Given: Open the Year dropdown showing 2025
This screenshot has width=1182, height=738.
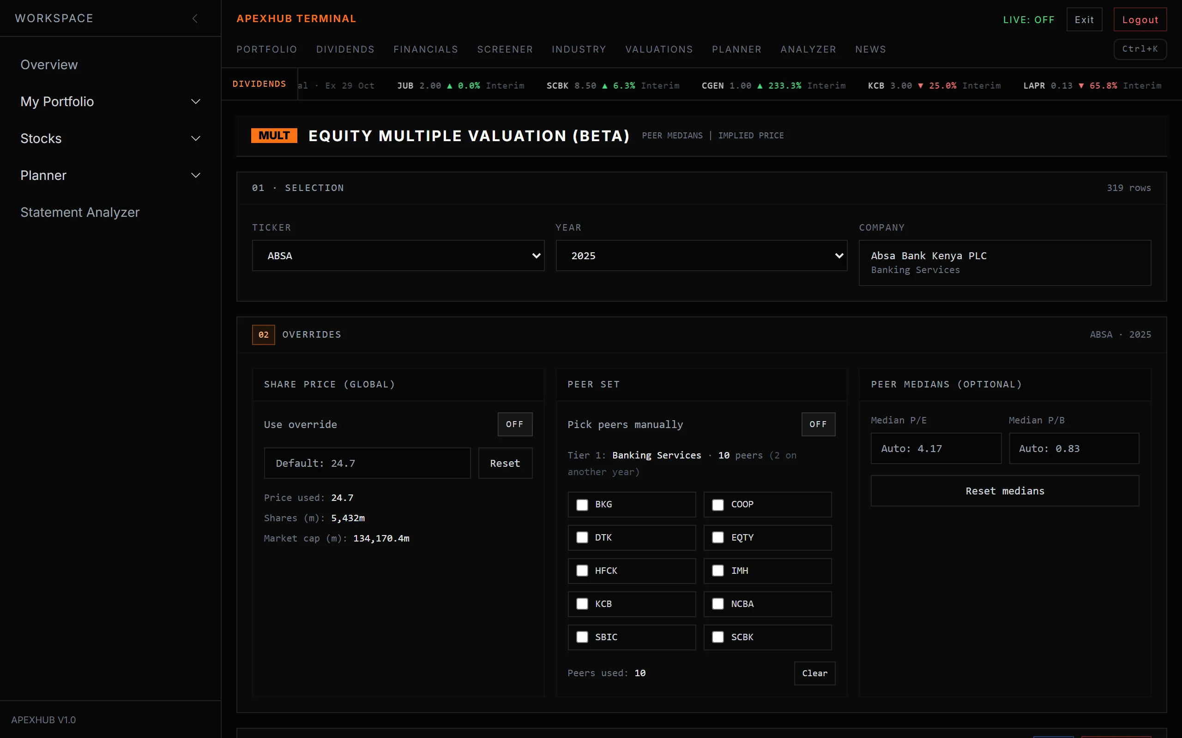Looking at the screenshot, I should tap(701, 256).
